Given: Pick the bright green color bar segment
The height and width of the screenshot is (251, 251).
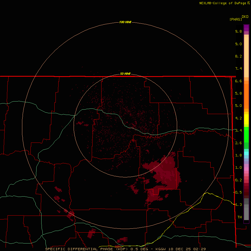Looking at the screenshot, I should click(x=246, y=134).
